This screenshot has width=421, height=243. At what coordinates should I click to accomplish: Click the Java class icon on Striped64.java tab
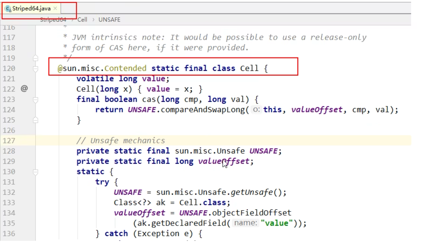pos(8,9)
